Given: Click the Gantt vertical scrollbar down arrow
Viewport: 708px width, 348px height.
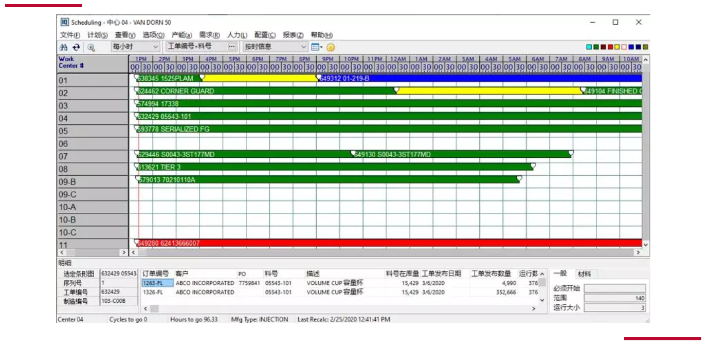Looking at the screenshot, I should pos(646,245).
